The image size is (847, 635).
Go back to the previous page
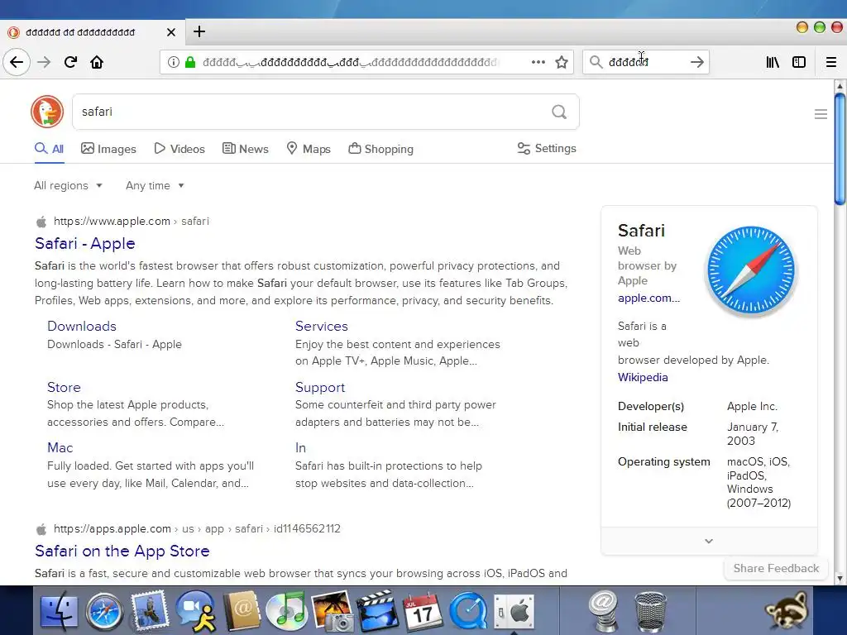click(x=17, y=62)
